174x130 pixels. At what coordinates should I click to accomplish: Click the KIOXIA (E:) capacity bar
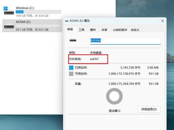(38, 26)
